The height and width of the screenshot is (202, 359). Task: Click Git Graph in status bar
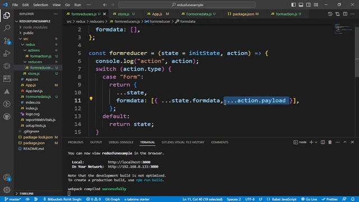[112, 199]
